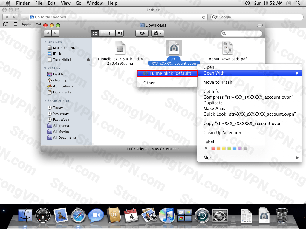The image size is (306, 229).
Task: Open Spotlight search icon
Action: tap(298, 3)
